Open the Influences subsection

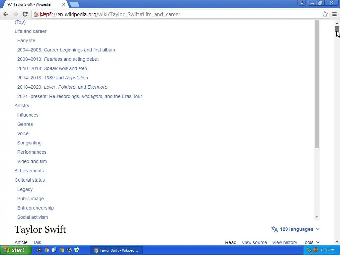(28, 115)
